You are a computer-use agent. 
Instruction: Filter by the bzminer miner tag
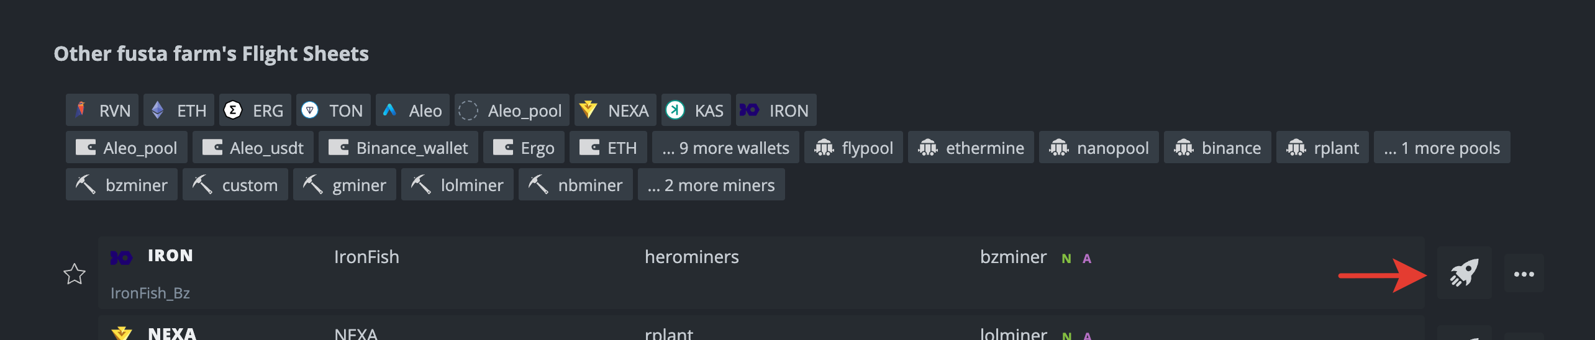click(122, 185)
